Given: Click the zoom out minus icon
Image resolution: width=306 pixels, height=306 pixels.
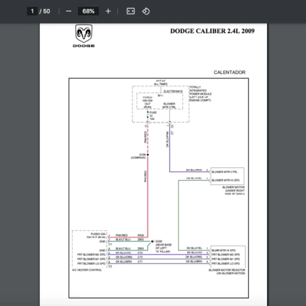Looking at the screenshot, I should pyautogui.click(x=68, y=11).
